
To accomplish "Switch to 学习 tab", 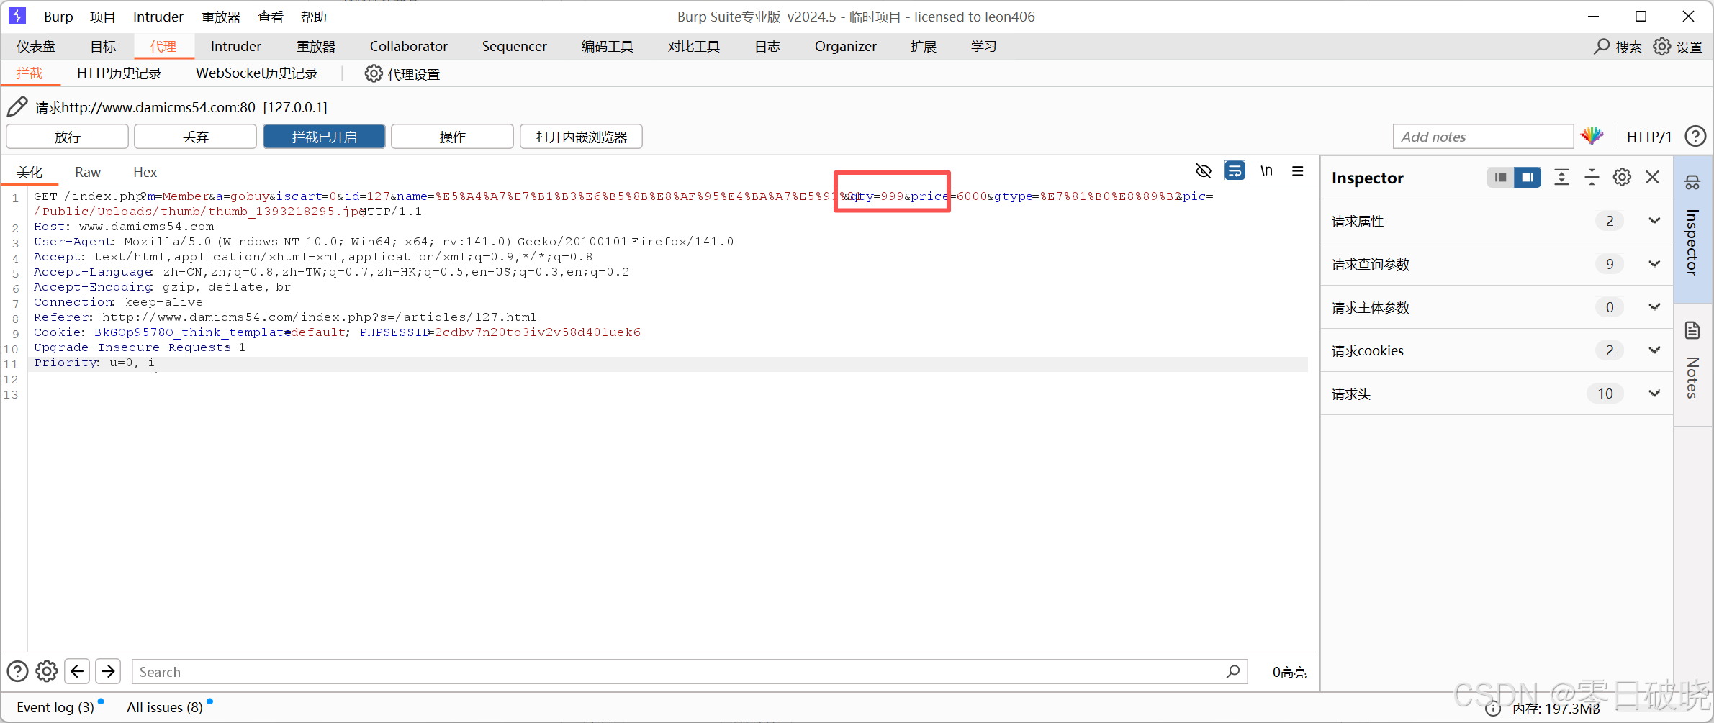I will pyautogui.click(x=983, y=47).
